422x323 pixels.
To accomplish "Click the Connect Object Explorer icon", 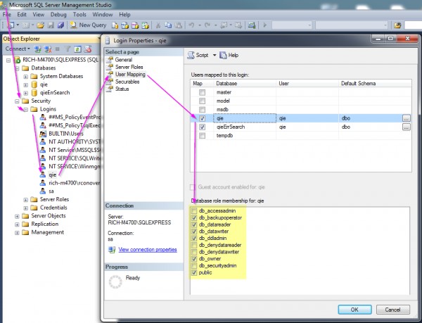I will coord(37,49).
